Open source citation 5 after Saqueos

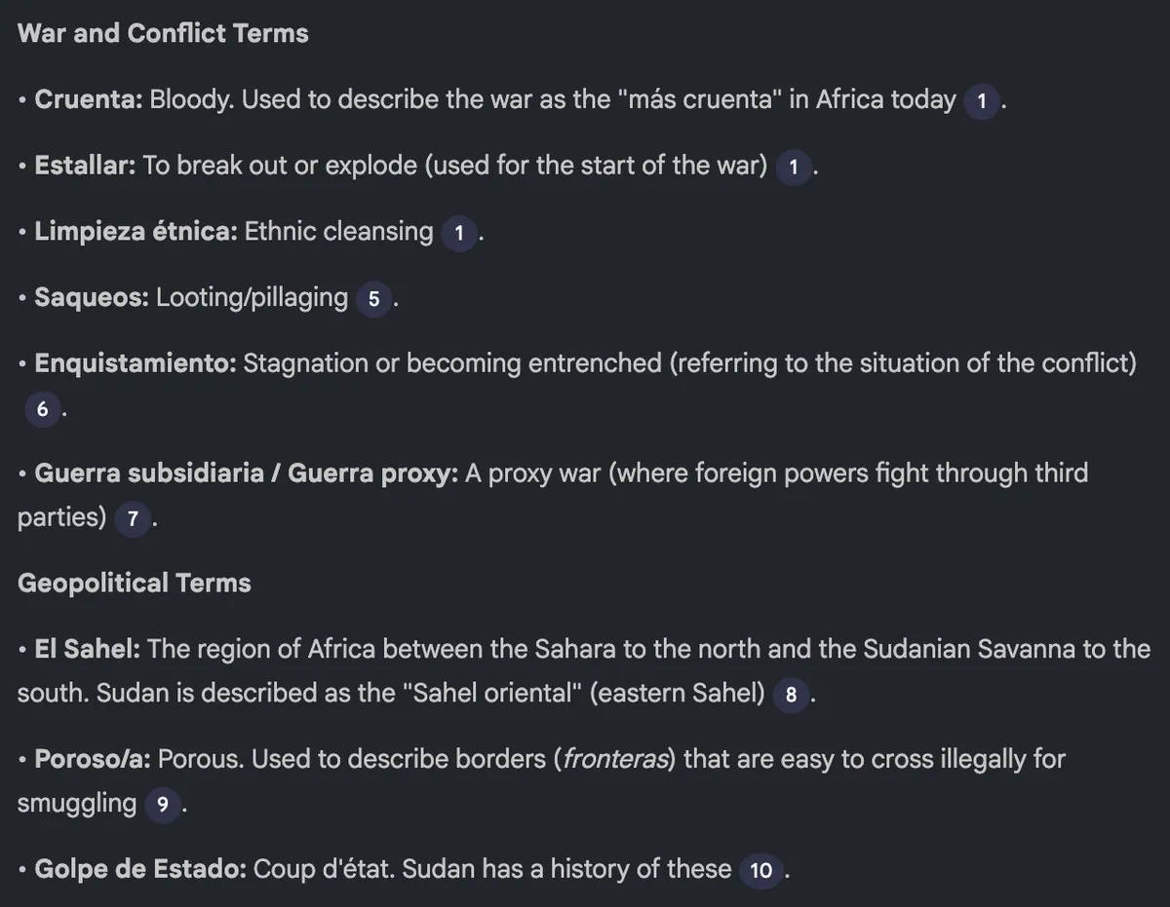[x=373, y=299]
